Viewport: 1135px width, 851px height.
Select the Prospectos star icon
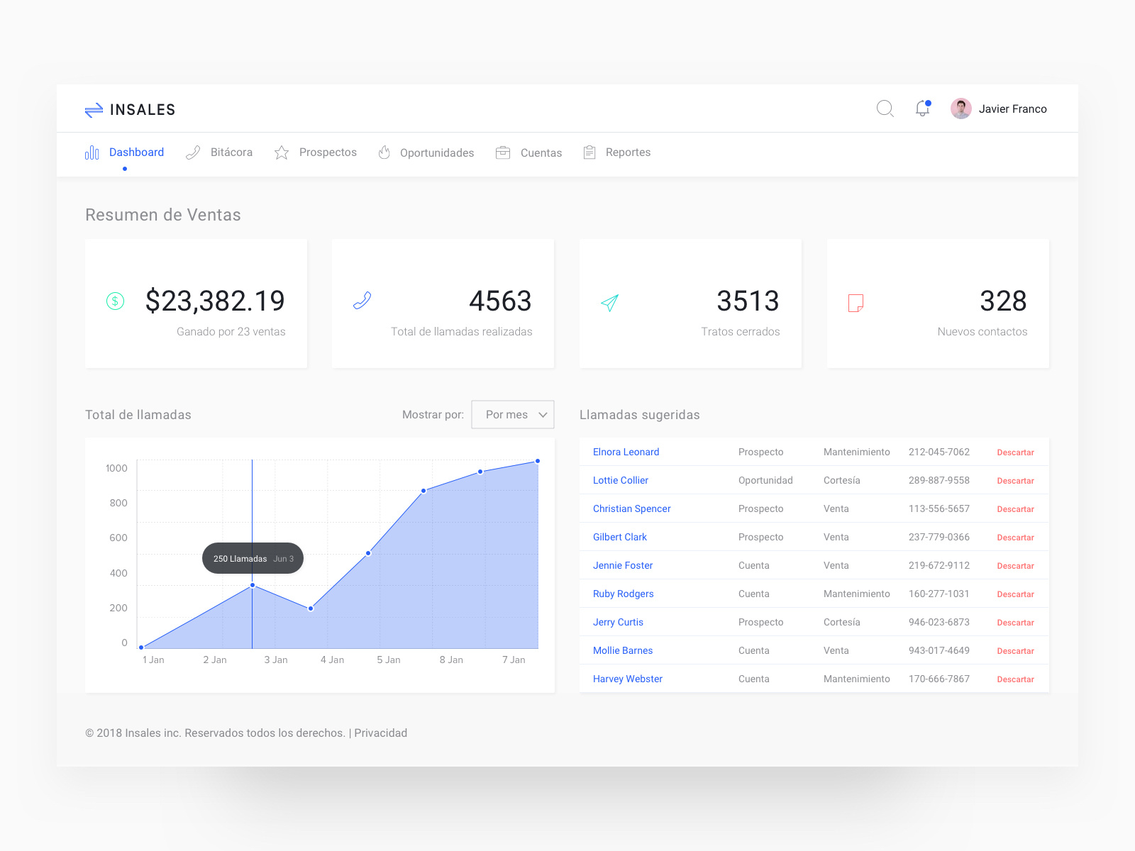(281, 152)
